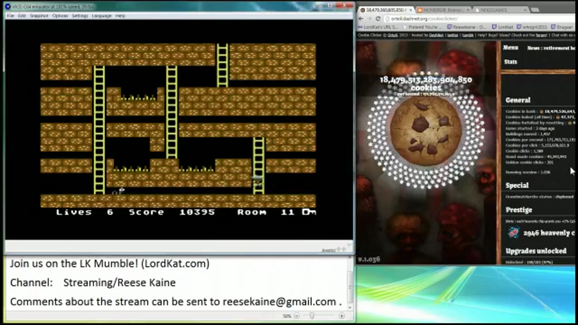Click the Joystick indicator in VICE status bar
Viewport: 578px width, 325px height.
coord(333,250)
